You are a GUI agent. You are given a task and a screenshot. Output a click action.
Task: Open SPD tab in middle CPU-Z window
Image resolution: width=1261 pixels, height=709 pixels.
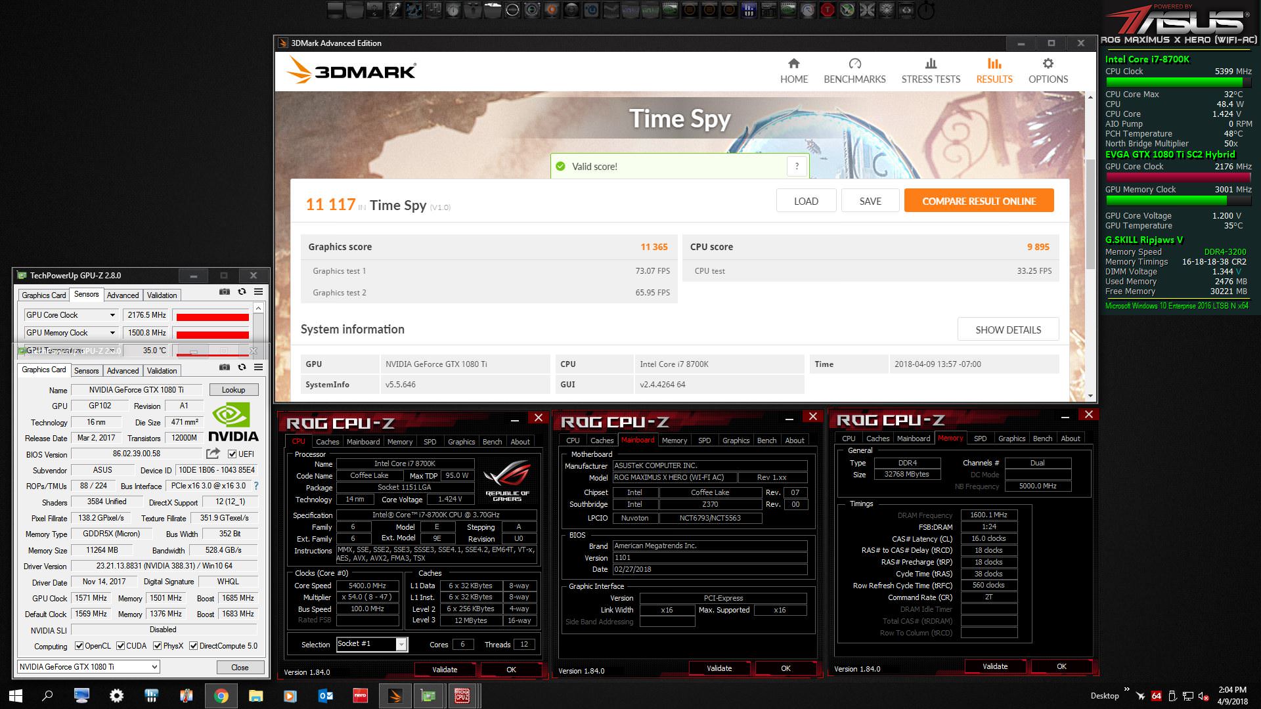(704, 440)
